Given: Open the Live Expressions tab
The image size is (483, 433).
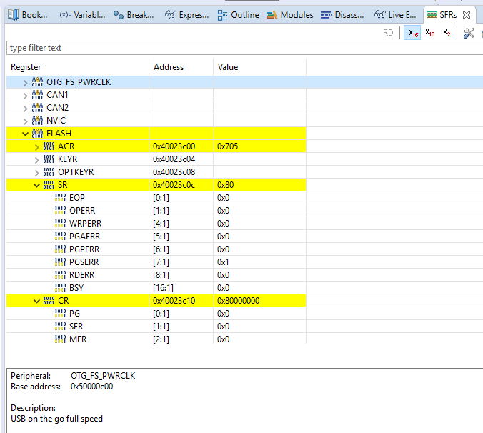Looking at the screenshot, I should 395,15.
